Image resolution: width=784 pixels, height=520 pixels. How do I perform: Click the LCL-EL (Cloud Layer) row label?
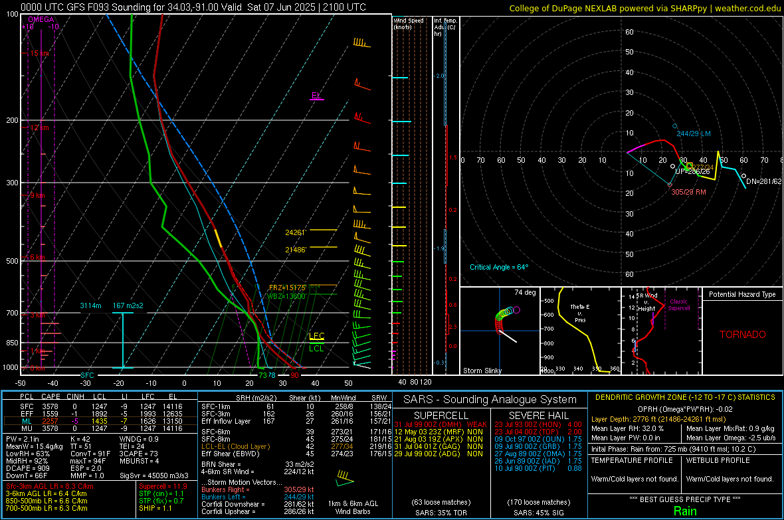[235, 446]
